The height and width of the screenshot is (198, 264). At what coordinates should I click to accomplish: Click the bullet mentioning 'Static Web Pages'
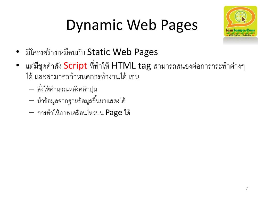coord(92,52)
